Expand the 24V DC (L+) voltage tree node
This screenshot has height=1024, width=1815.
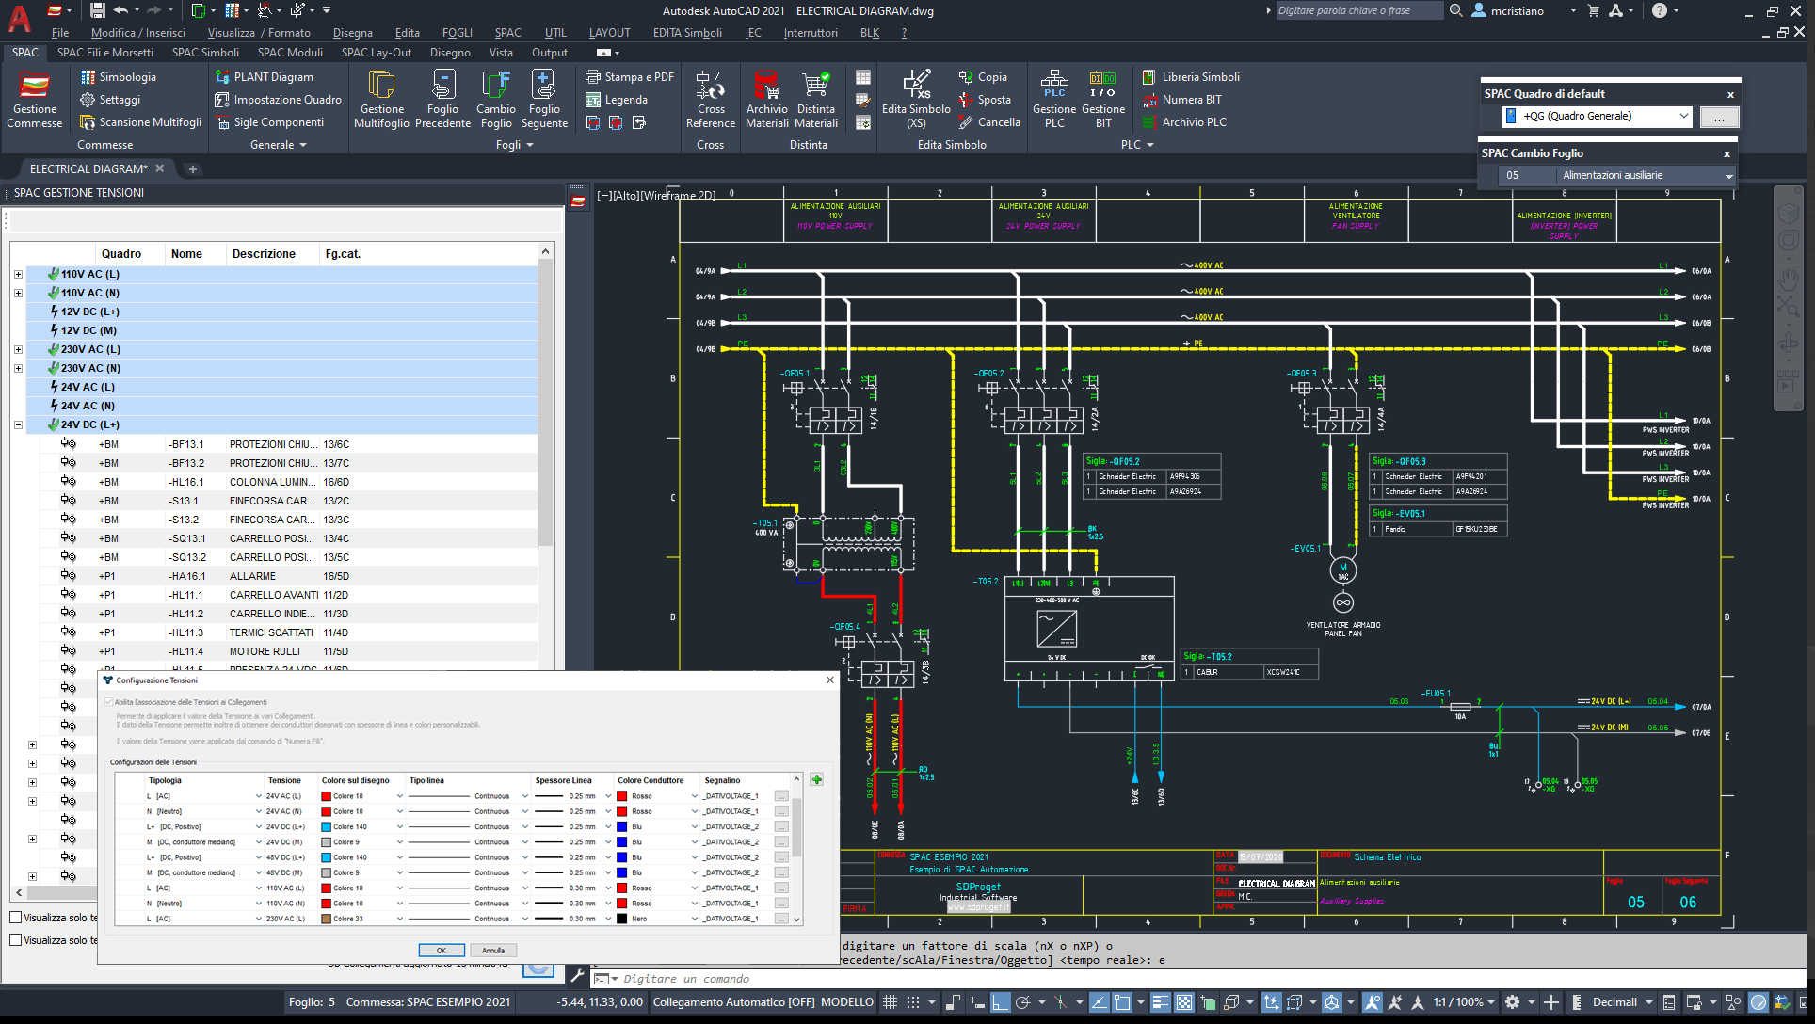click(18, 424)
